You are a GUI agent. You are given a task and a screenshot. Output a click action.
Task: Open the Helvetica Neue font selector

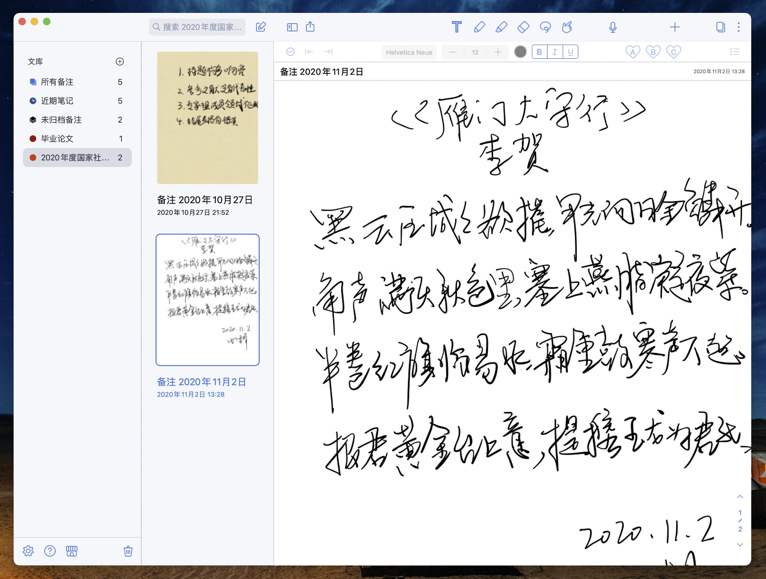409,52
